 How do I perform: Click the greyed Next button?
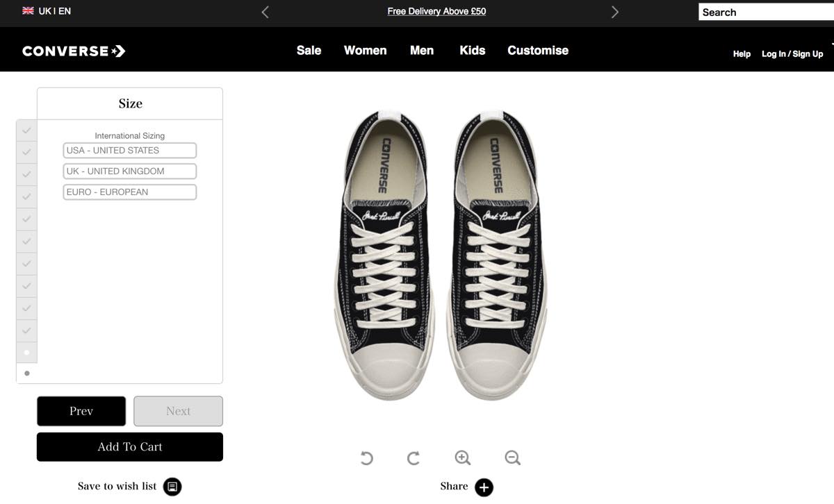click(178, 411)
